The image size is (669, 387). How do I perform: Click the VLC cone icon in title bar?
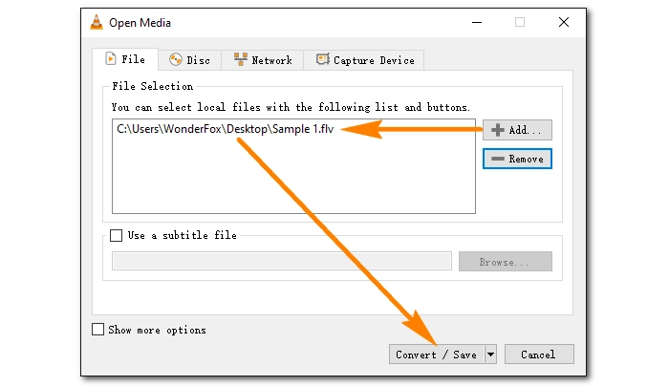tap(97, 21)
